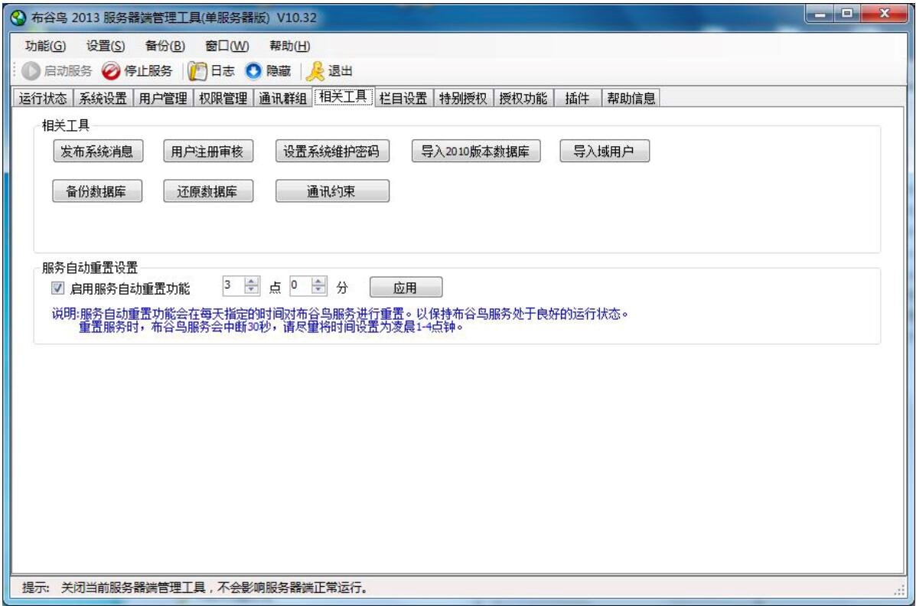The image size is (916, 606).
Task: Click the 导入2010版本数据库 button
Action: 475,151
